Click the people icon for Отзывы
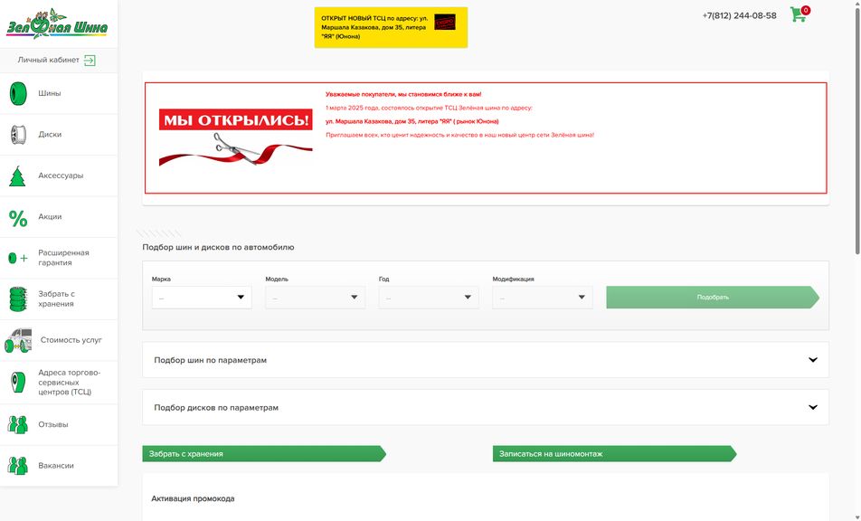This screenshot has width=861, height=521. click(x=18, y=424)
